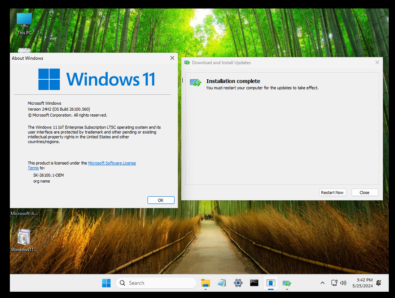Open the Command Prompt taskbar icon
This screenshot has width=395, height=298.
(254, 283)
